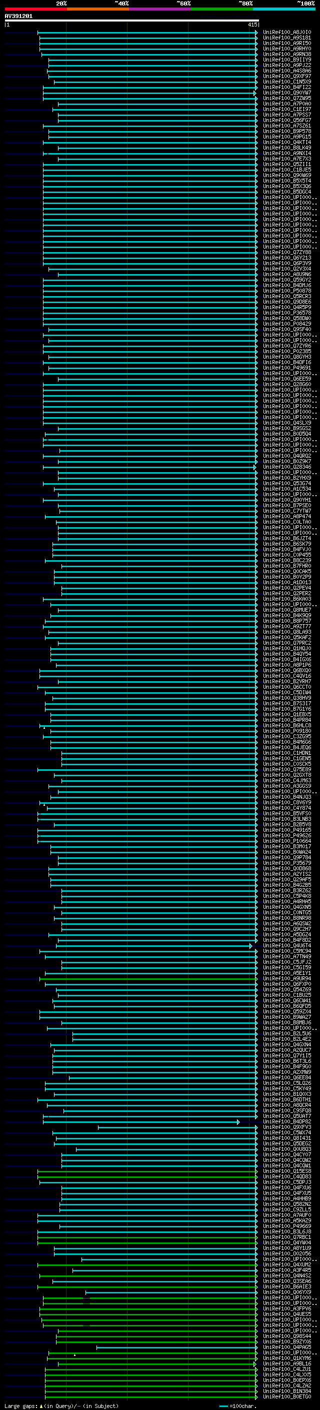Select the UniRef100_A2YIS2 label
Screen dimensions: 320x1410
pyautogui.click(x=287, y=874)
